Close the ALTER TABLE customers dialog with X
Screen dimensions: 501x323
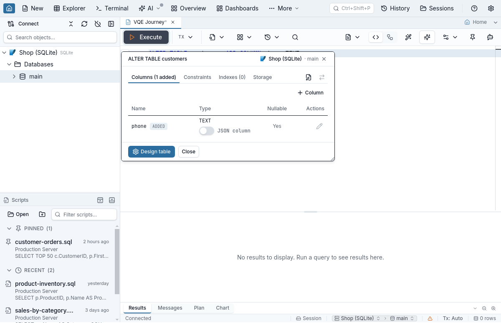(x=324, y=59)
